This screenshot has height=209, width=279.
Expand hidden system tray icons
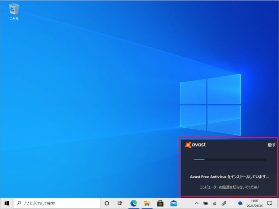196,203
